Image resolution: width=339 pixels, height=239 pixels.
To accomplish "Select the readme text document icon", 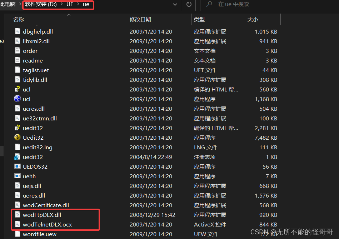I will tap(18, 60).
